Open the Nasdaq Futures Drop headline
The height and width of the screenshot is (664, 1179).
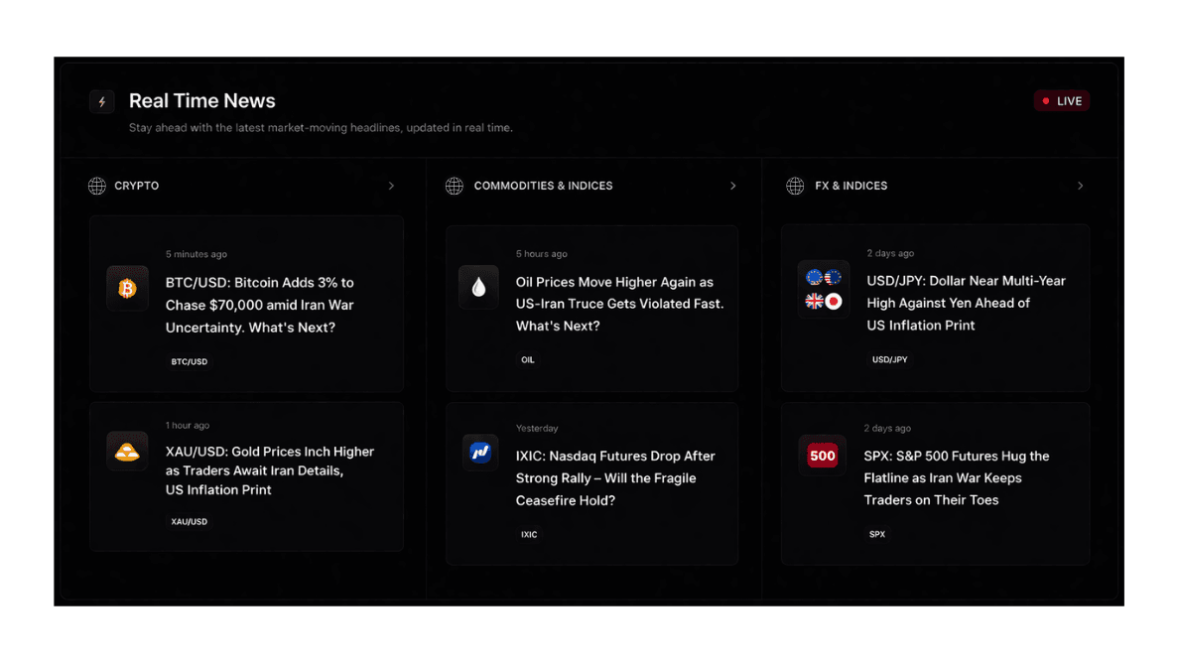pos(615,478)
